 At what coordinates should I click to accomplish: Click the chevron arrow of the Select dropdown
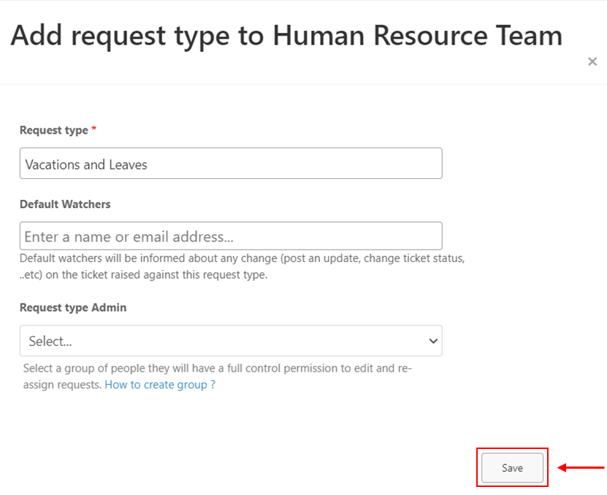(x=433, y=341)
